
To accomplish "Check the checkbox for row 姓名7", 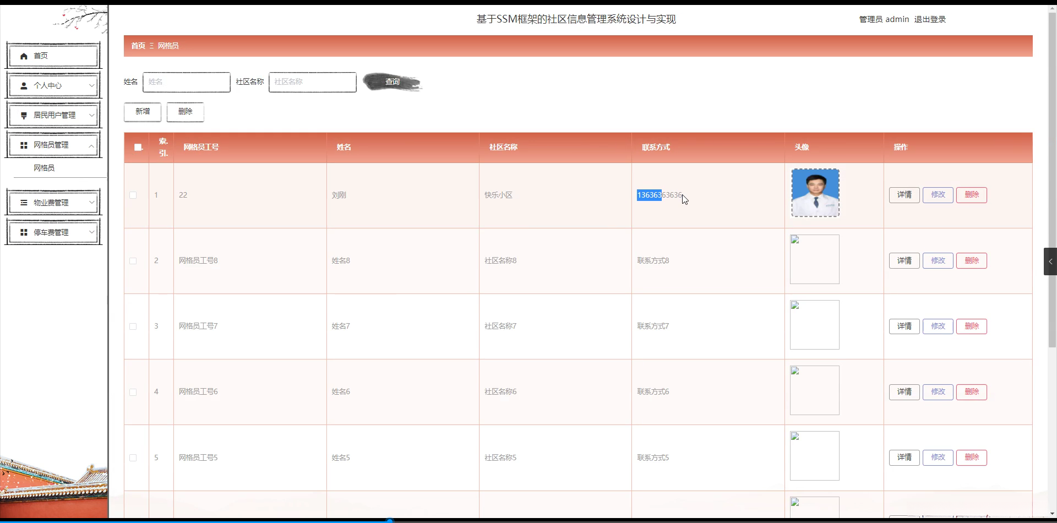I will point(133,326).
